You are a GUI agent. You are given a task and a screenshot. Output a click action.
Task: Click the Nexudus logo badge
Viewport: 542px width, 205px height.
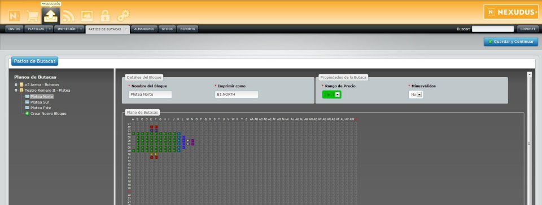point(510,12)
